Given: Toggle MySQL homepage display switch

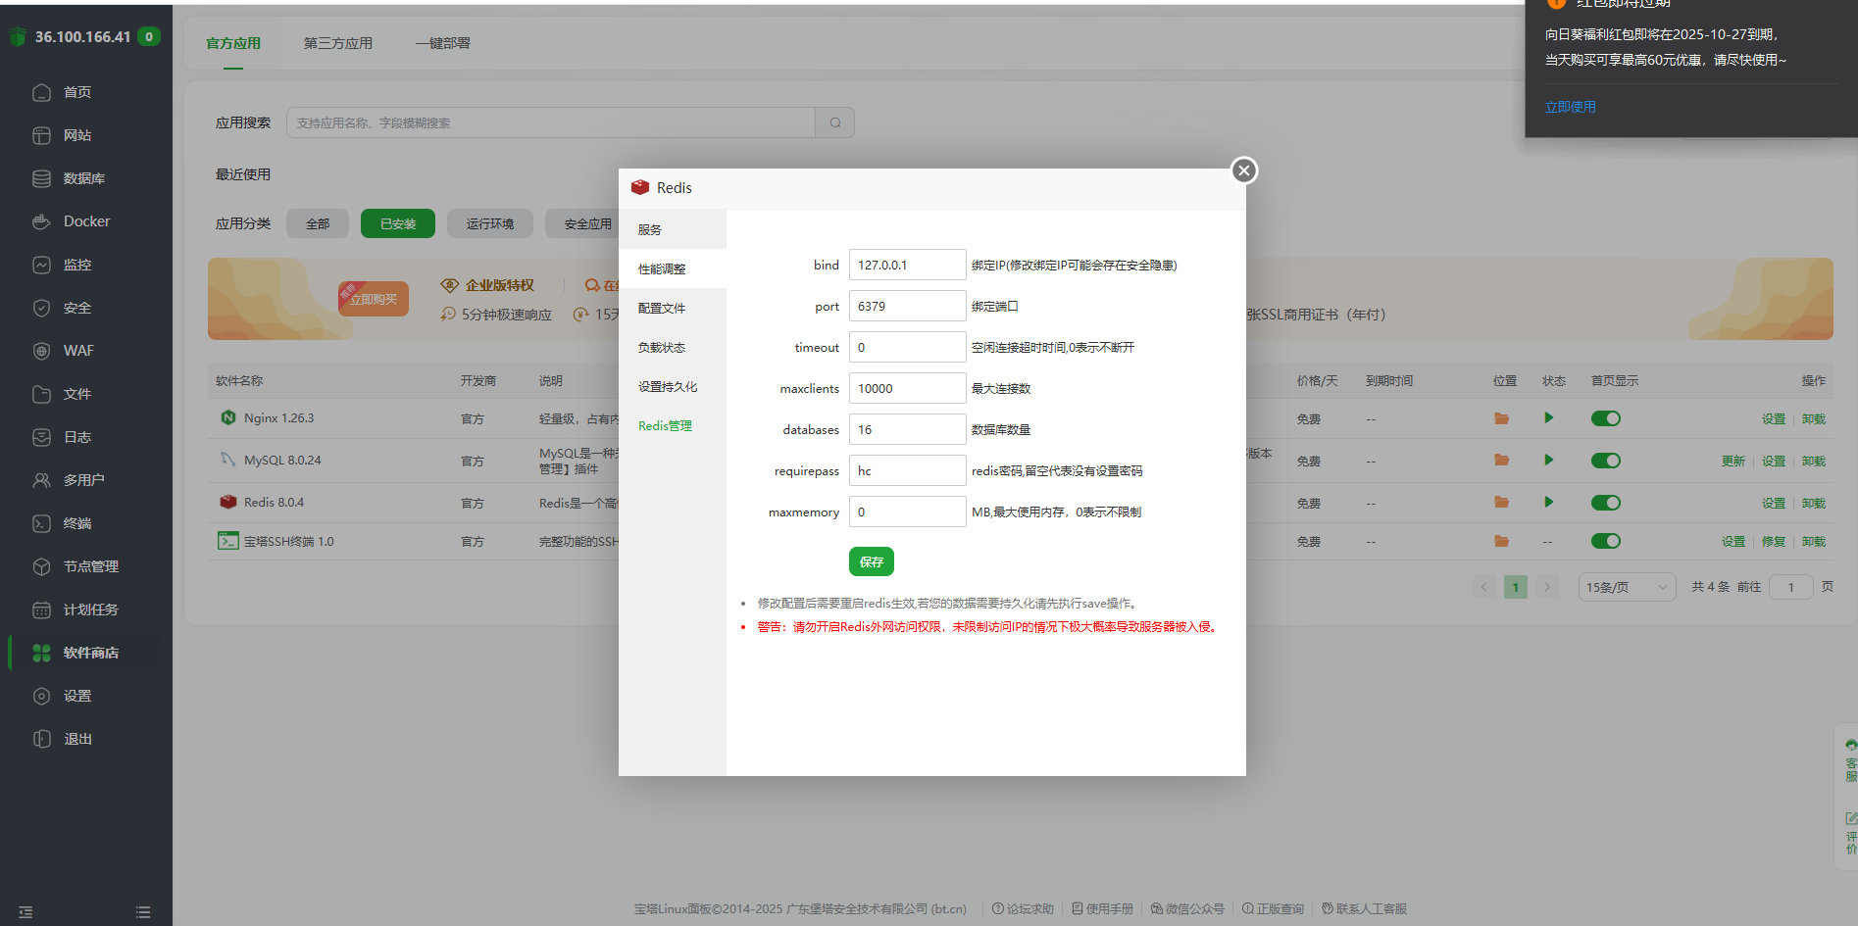Looking at the screenshot, I should [x=1605, y=460].
